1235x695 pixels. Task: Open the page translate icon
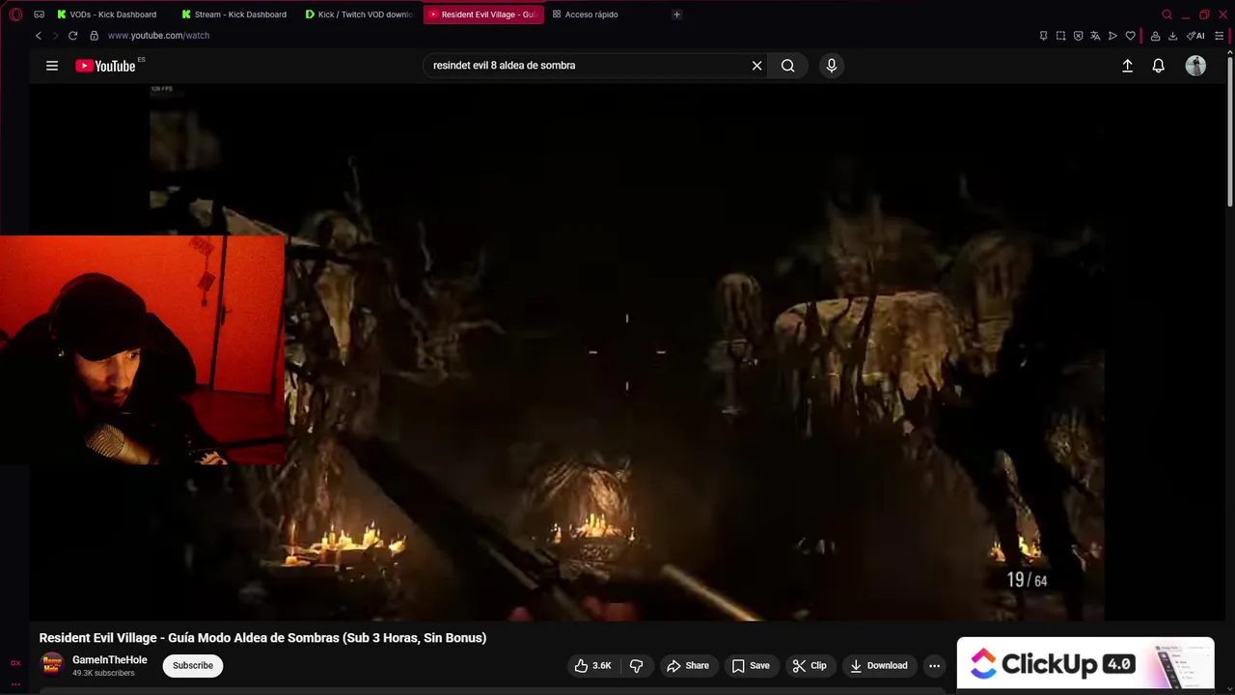tap(1095, 36)
